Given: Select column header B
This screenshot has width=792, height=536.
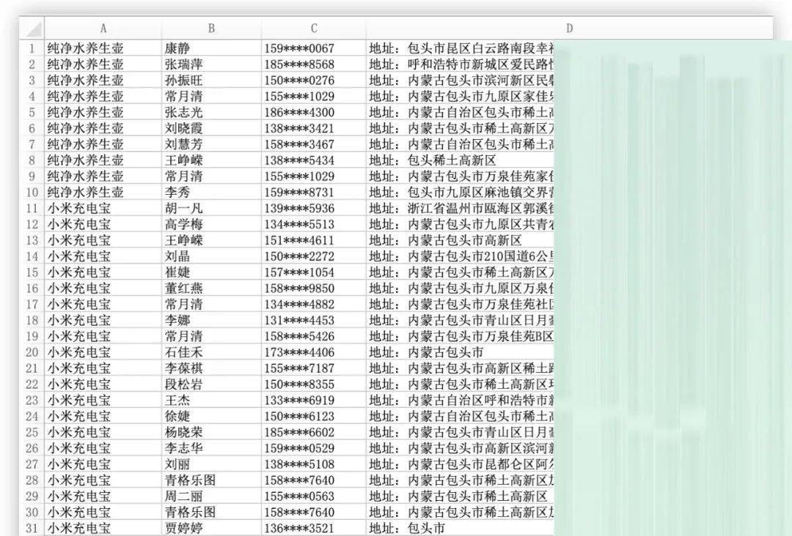Looking at the screenshot, I should tap(210, 29).
